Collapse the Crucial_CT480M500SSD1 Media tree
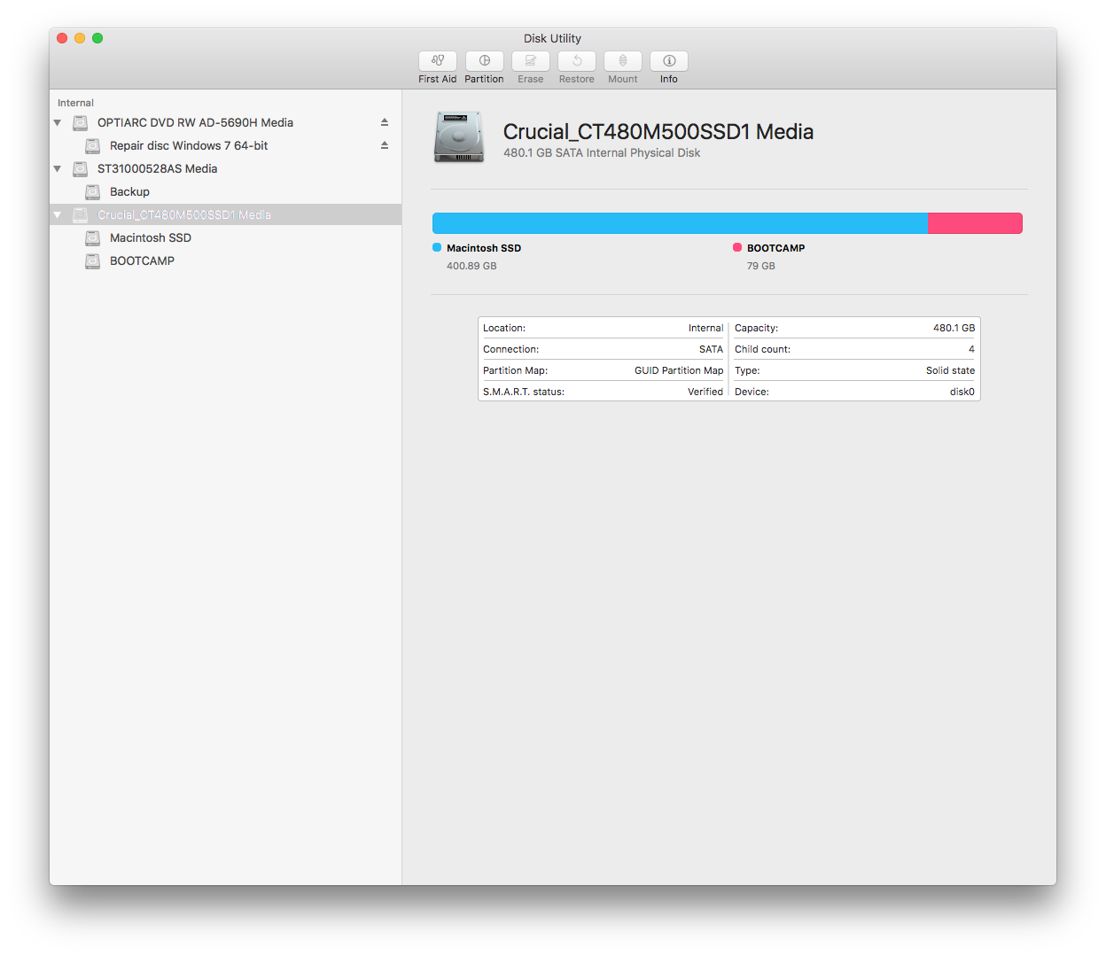1106x956 pixels. 58,214
